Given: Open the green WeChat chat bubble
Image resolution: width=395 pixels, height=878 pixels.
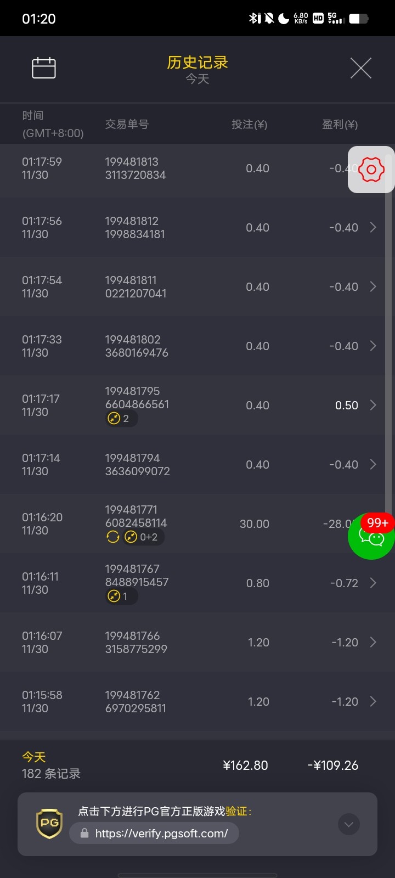Looking at the screenshot, I should tap(371, 536).
